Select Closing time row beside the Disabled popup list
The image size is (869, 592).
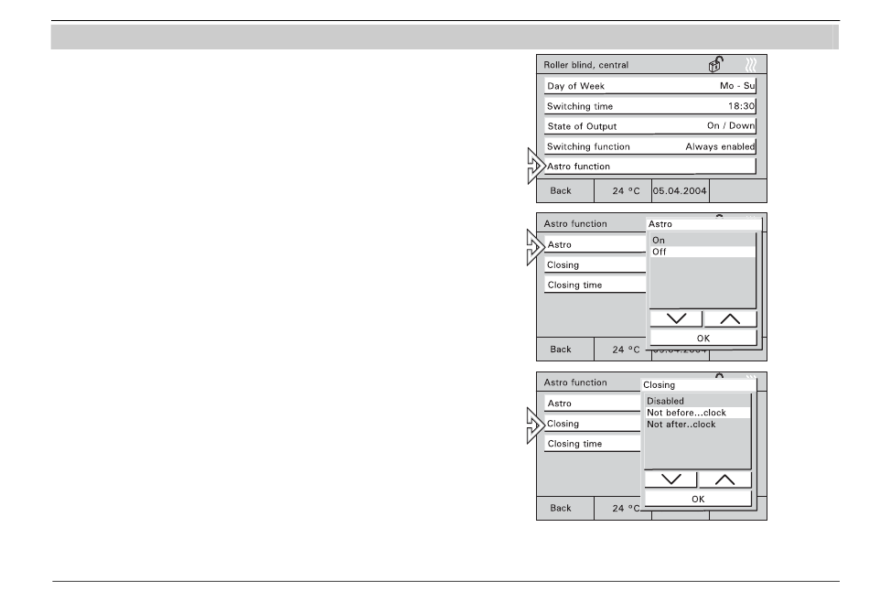coord(593,444)
